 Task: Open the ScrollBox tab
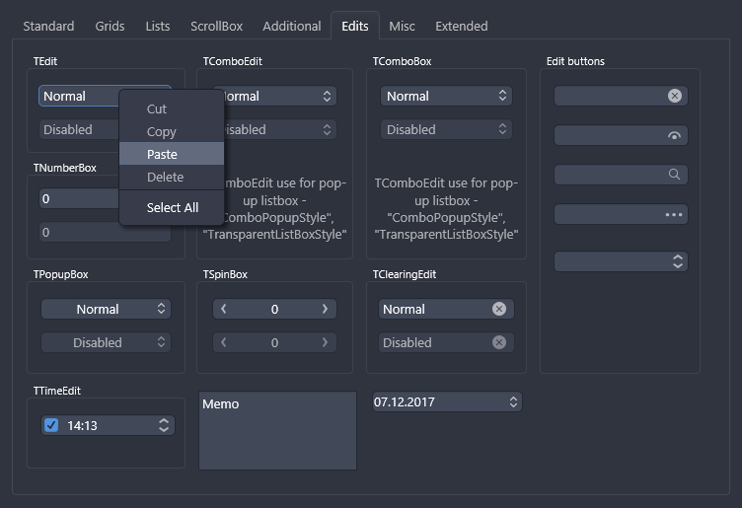click(x=216, y=26)
